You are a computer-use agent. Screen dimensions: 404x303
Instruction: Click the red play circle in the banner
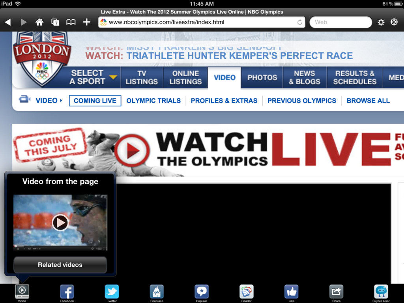[132, 150]
